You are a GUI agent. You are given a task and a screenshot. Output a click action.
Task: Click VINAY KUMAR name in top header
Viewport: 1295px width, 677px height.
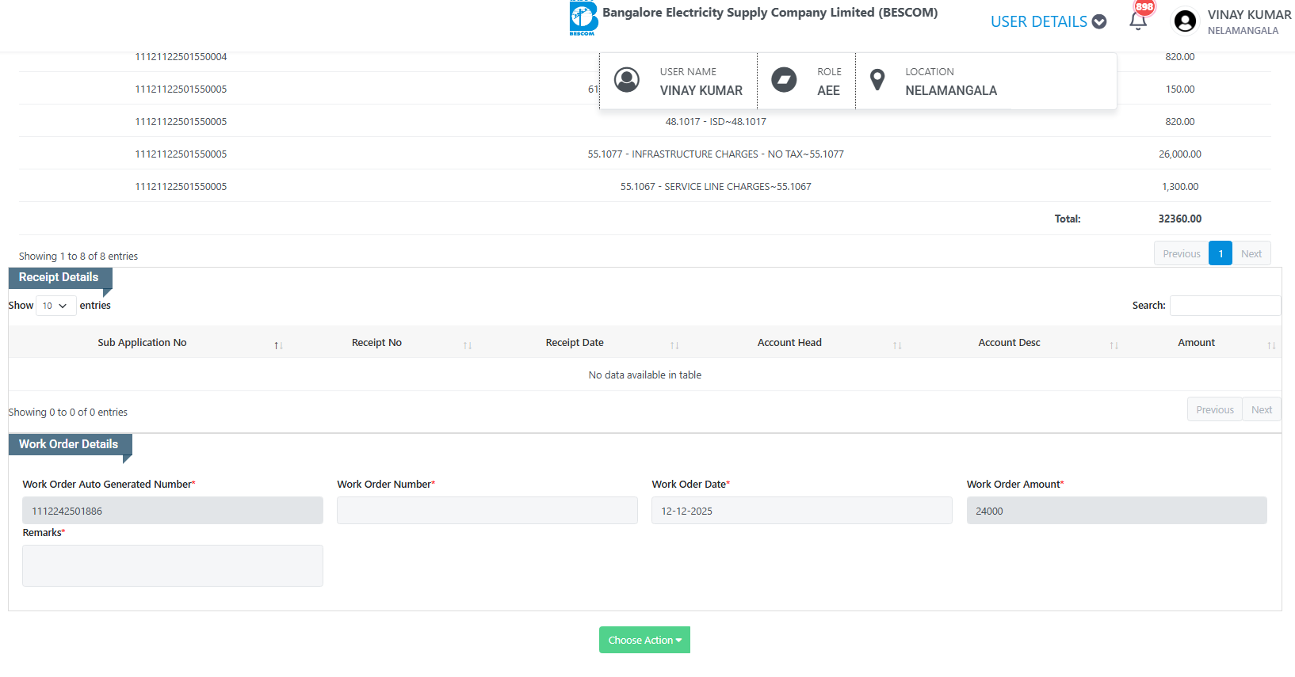point(1249,15)
